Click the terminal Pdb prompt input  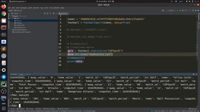[x=20, y=106]
